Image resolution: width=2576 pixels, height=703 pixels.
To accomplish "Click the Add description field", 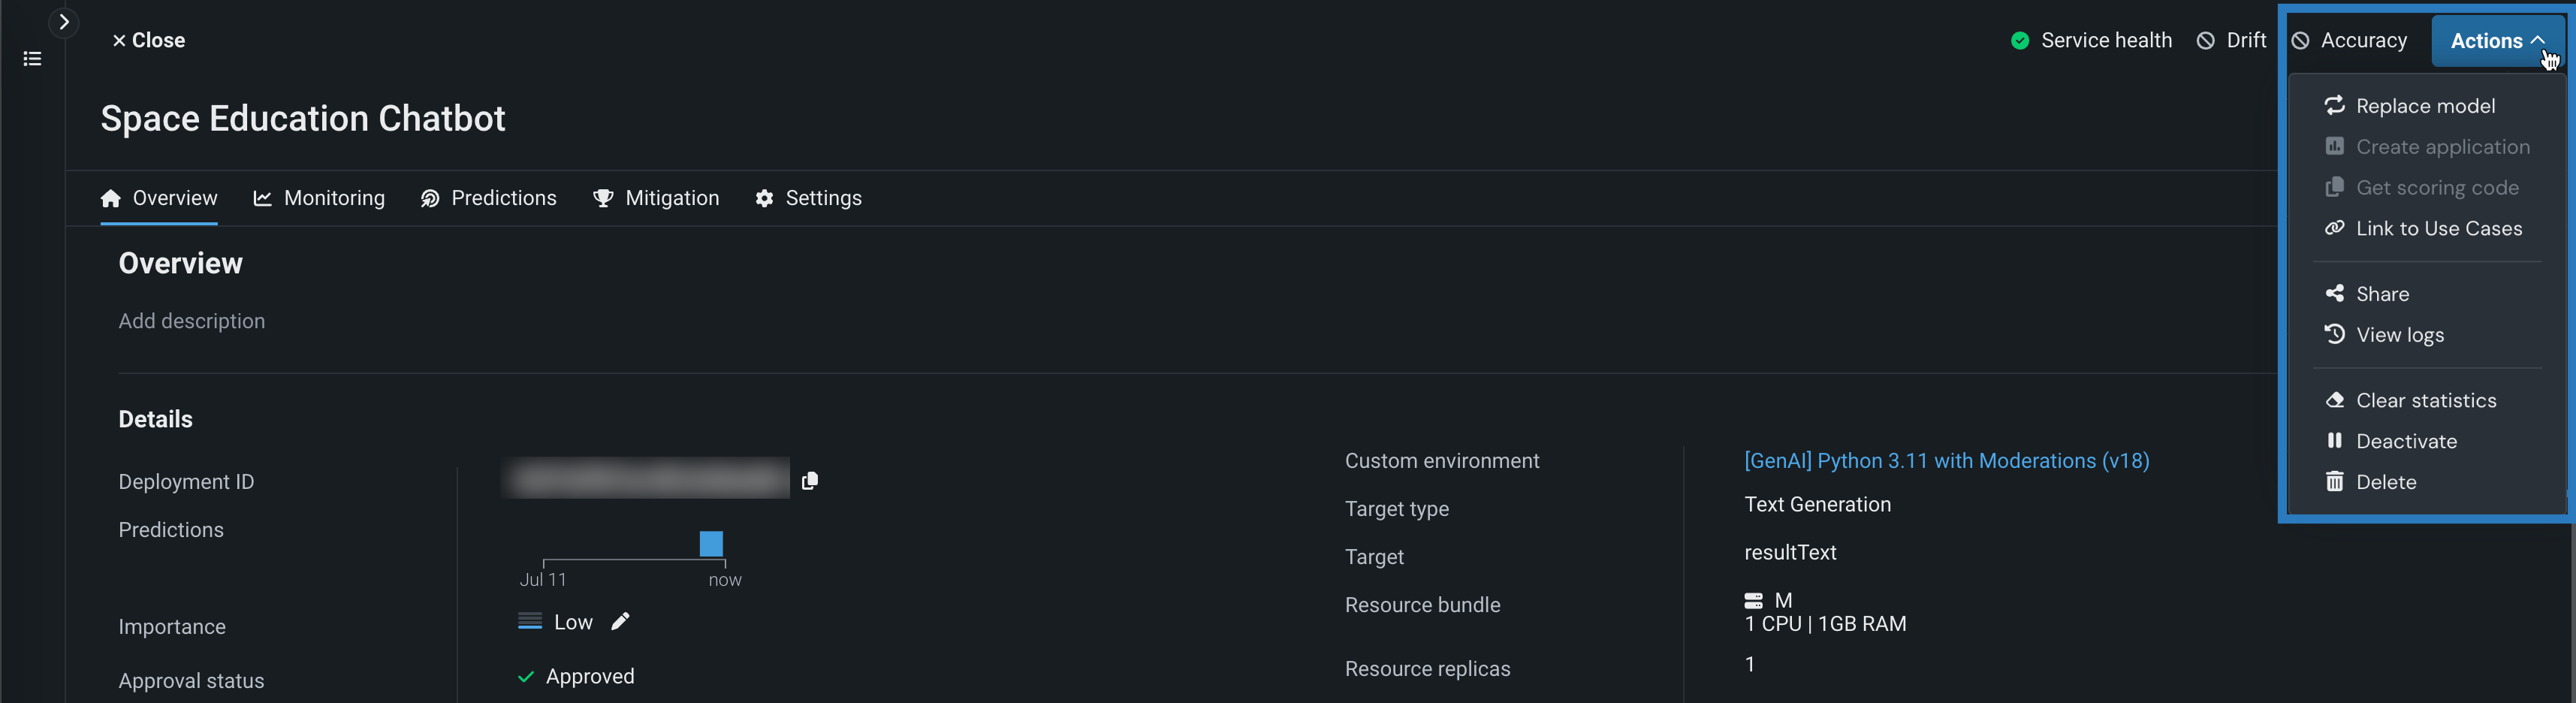I will 192,321.
